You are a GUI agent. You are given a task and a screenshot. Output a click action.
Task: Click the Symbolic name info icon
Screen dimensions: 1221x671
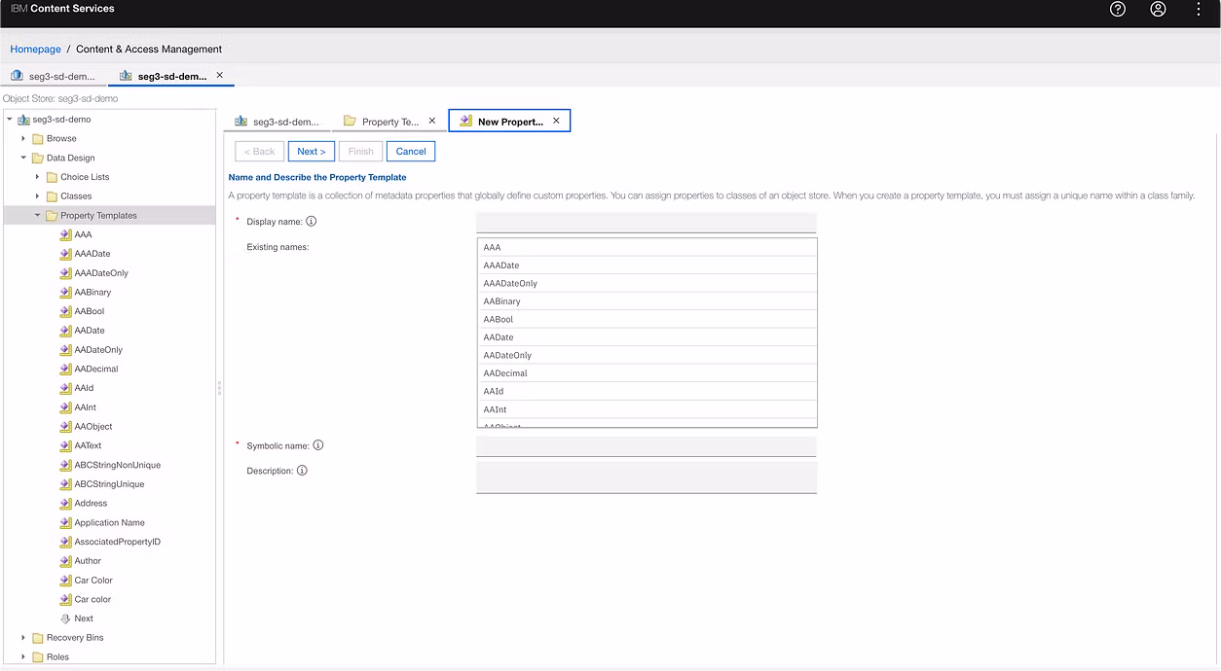click(318, 445)
